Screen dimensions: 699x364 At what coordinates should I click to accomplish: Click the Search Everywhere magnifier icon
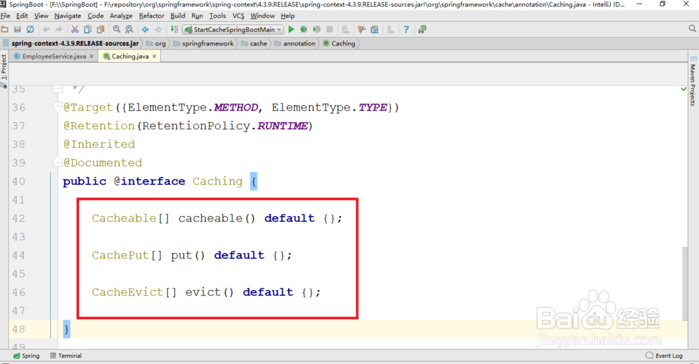click(692, 29)
